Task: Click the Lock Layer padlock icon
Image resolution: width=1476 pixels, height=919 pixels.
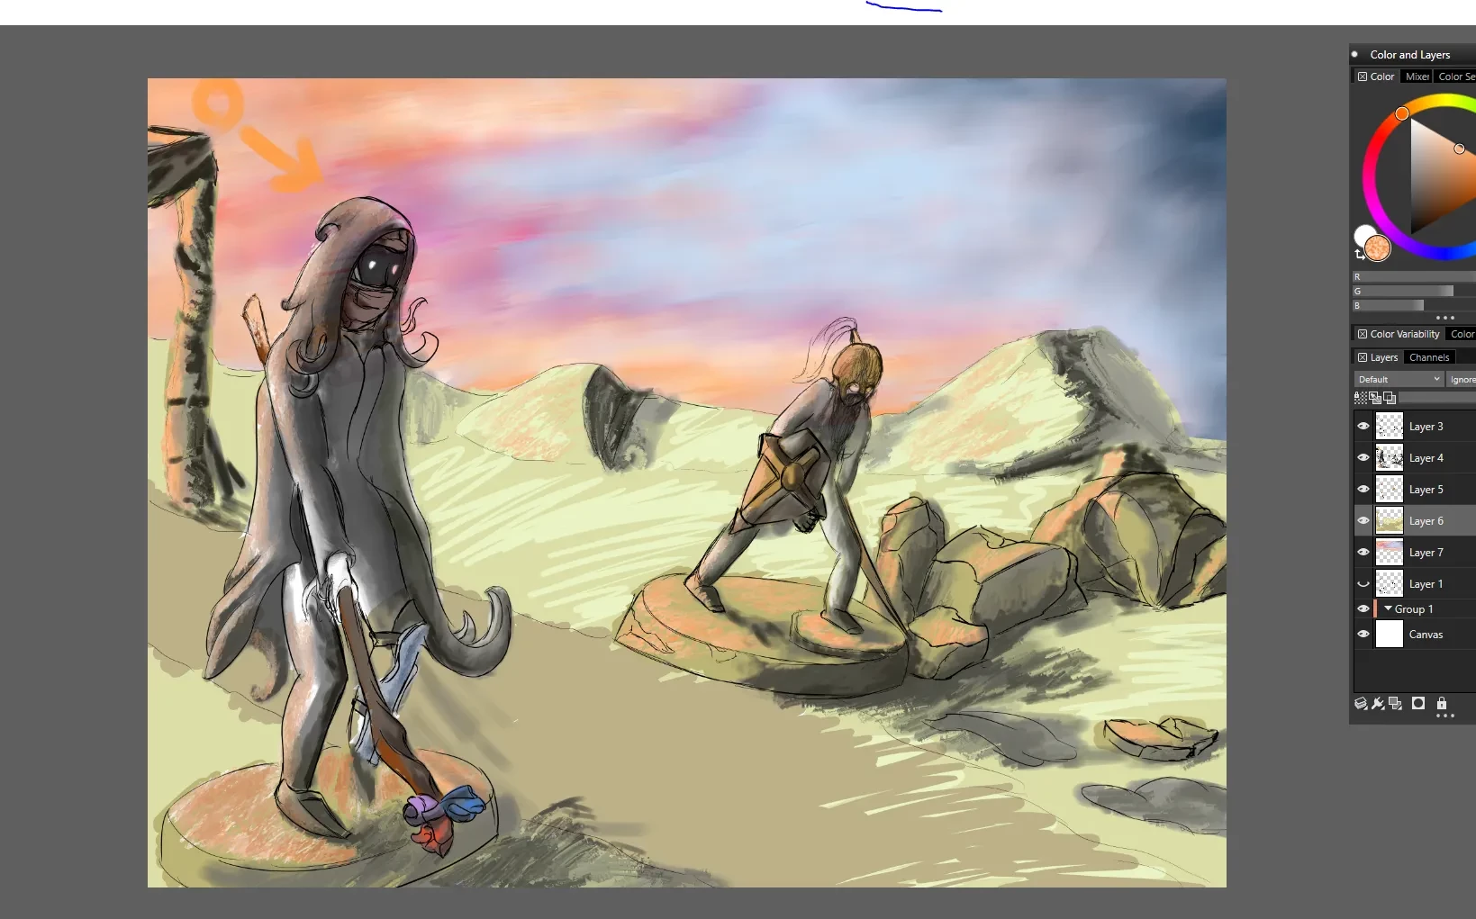Action: 1442,704
